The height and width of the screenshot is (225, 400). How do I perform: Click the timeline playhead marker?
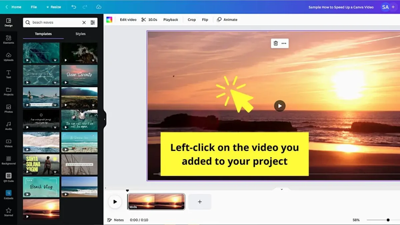pos(127,191)
